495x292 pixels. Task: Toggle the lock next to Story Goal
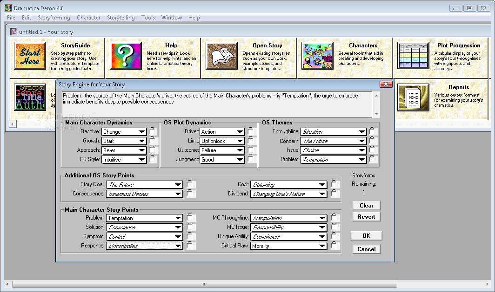(x=189, y=184)
